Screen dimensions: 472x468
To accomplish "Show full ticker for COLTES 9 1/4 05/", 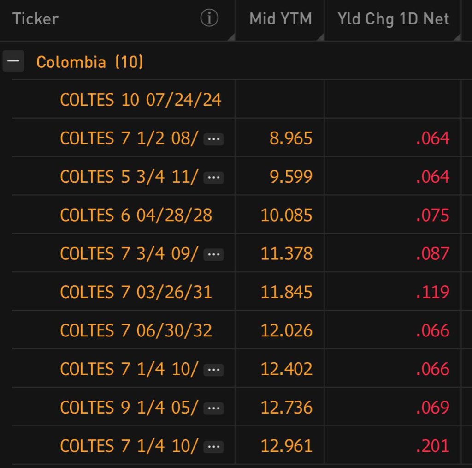I will click(x=213, y=408).
